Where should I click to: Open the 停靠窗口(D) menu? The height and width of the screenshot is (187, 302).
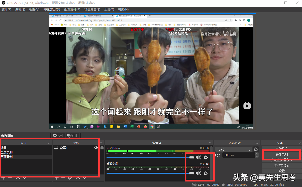pyautogui.click(x=52, y=9)
